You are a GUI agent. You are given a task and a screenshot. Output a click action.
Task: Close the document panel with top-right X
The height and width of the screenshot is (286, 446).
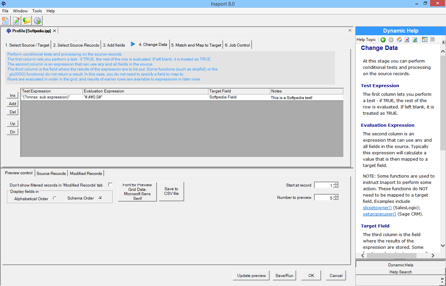point(350,30)
